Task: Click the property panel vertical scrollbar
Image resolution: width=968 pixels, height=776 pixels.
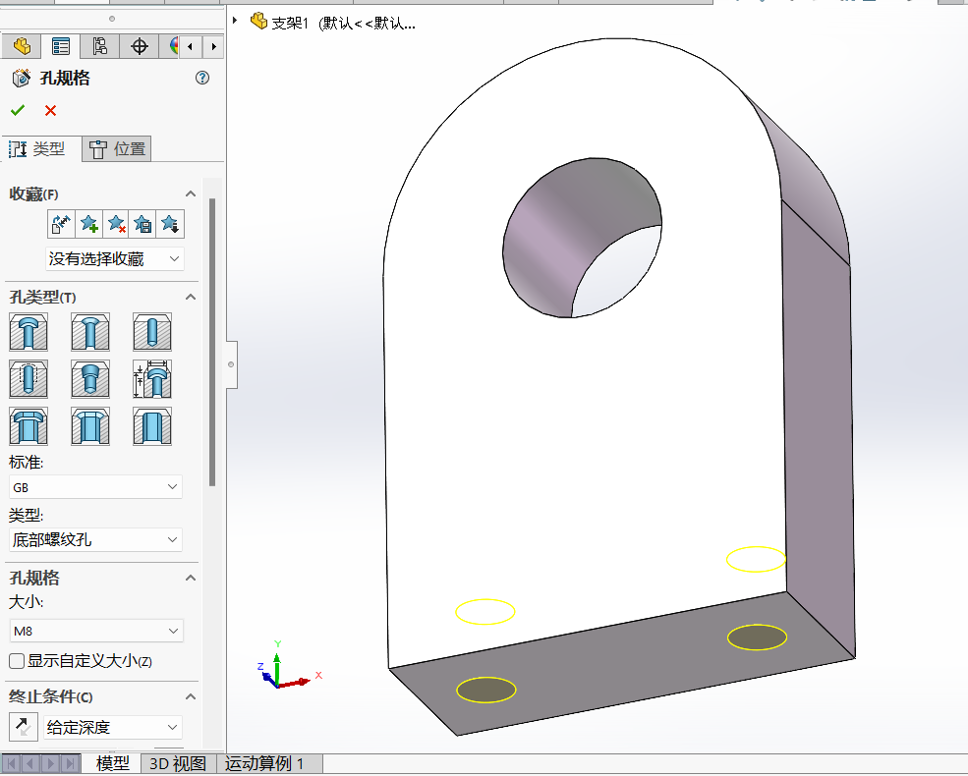Action: pos(212,343)
